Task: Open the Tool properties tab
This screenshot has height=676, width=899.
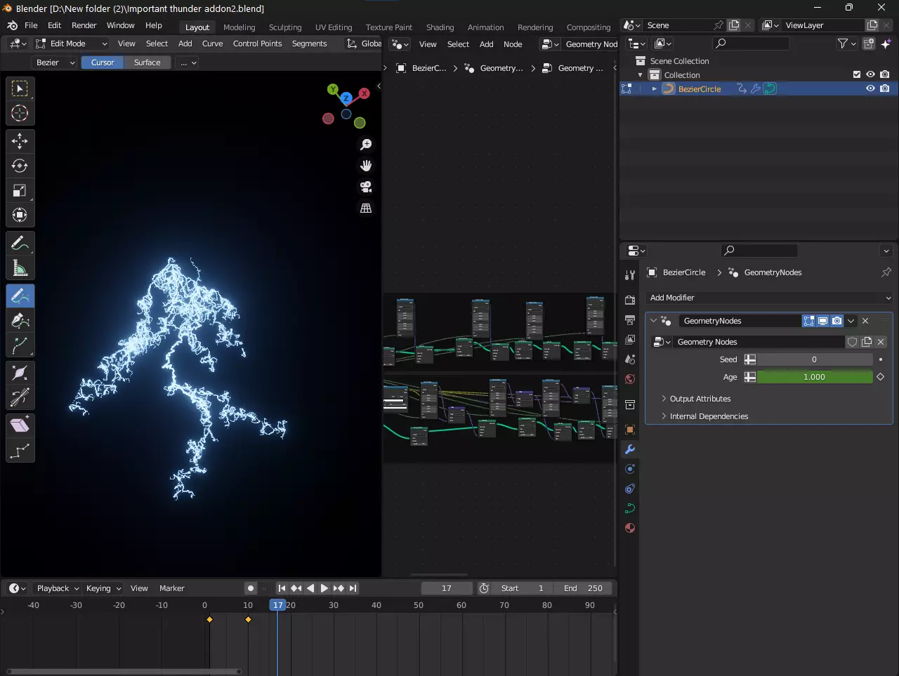Action: (x=630, y=275)
